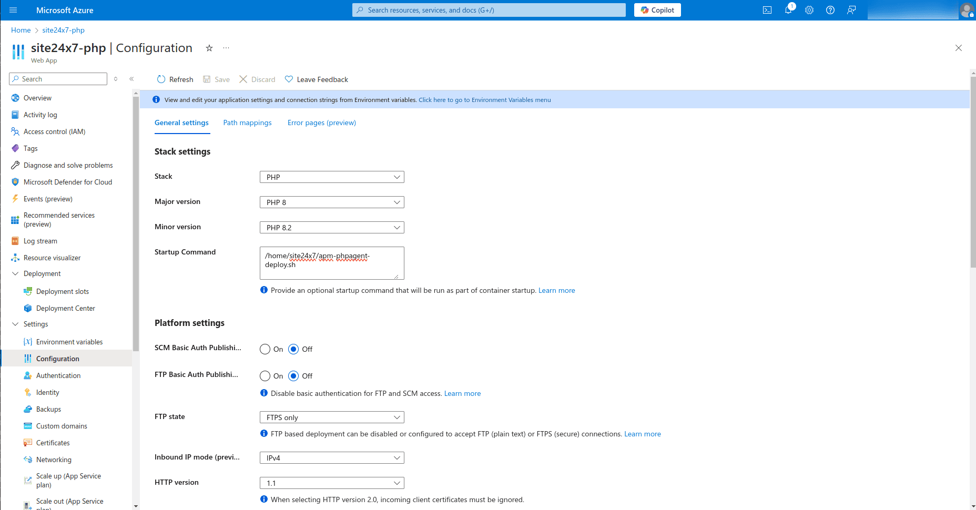The height and width of the screenshot is (510, 976).
Task: Open the Minor version dropdown
Action: click(331, 227)
